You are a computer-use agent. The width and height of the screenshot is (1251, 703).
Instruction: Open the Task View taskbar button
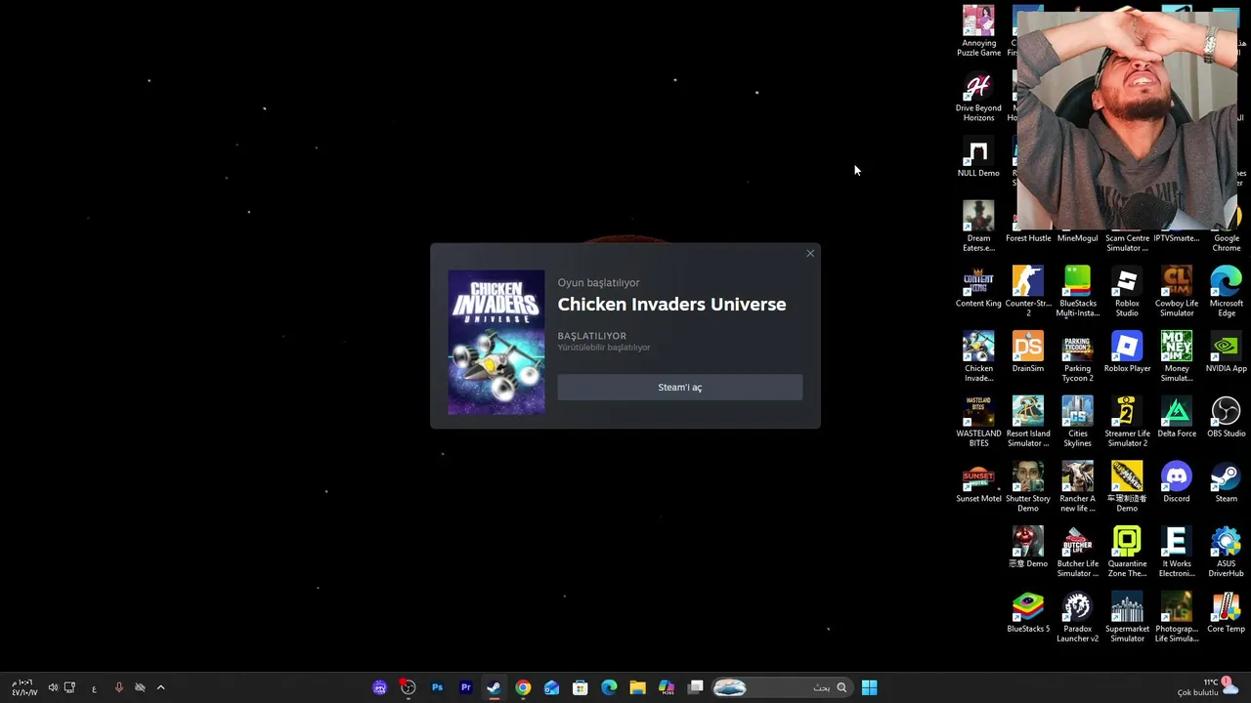click(x=695, y=687)
